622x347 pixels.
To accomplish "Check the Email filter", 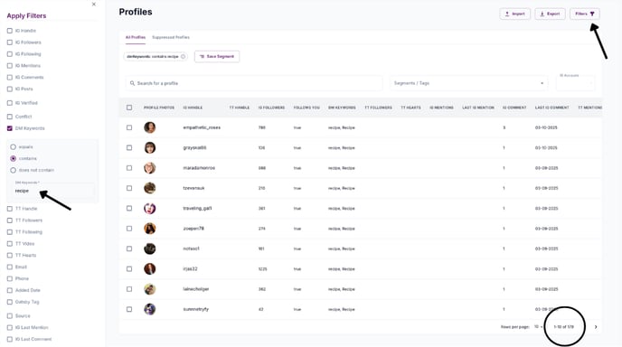I will [10, 267].
